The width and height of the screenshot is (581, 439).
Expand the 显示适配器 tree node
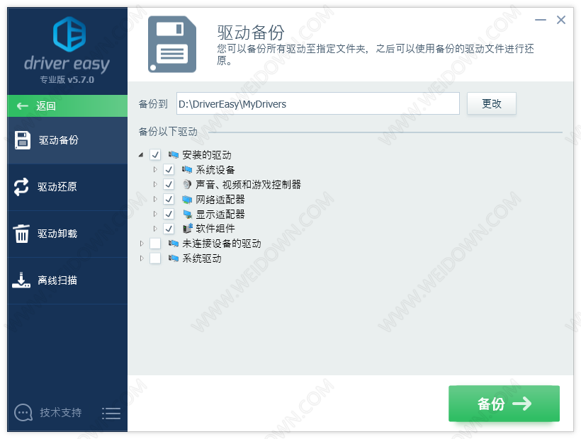(155, 214)
